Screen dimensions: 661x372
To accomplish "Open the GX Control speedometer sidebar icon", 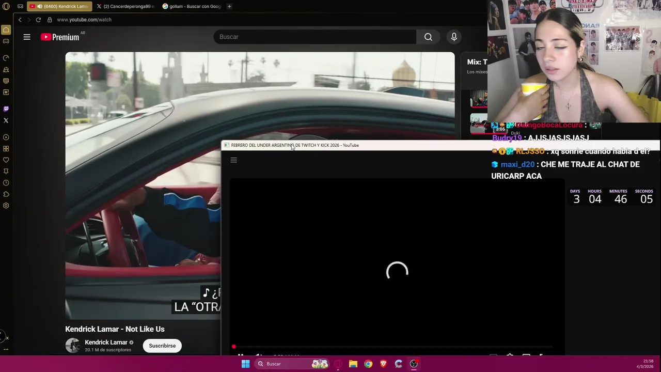I will [x=6, y=58].
